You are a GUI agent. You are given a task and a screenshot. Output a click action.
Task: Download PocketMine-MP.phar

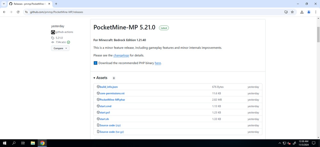tap(112, 99)
